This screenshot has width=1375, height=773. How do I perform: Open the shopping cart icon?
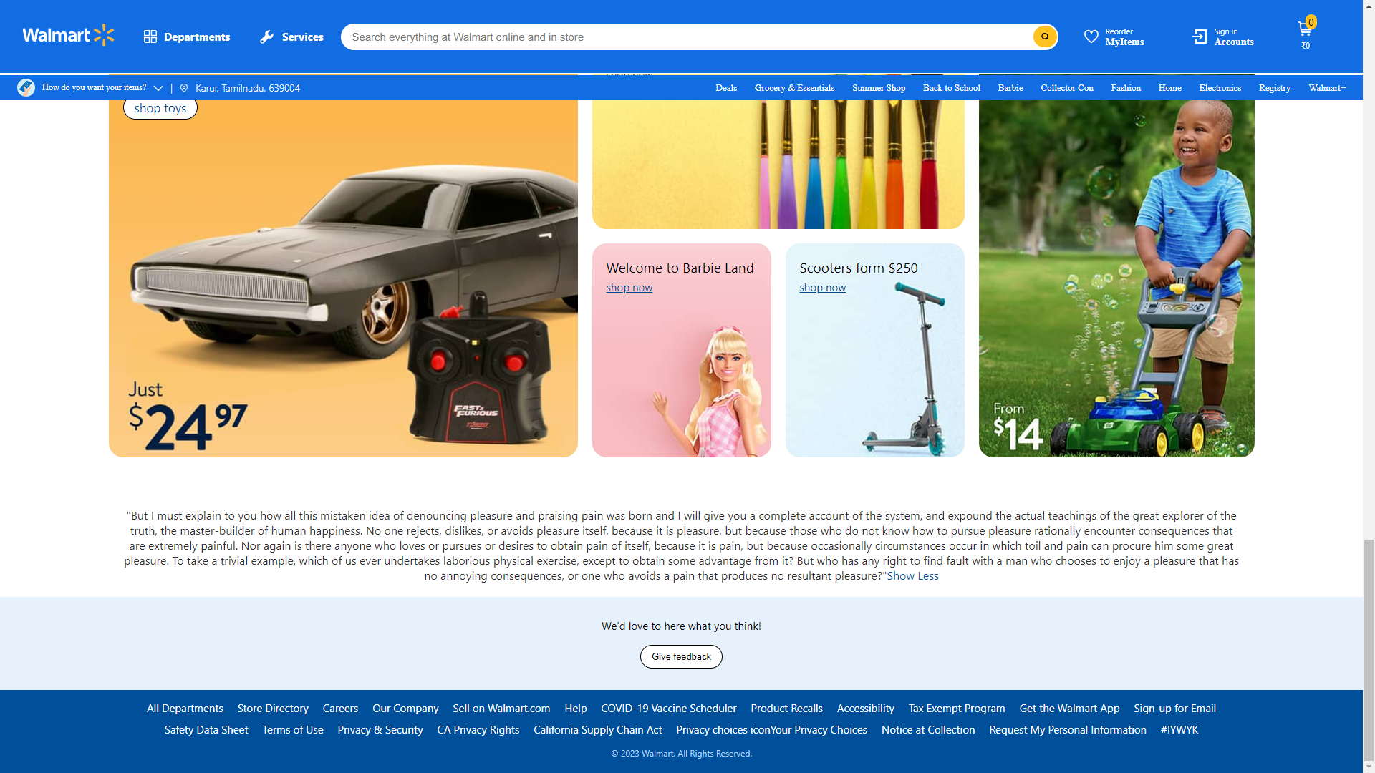coord(1304,30)
